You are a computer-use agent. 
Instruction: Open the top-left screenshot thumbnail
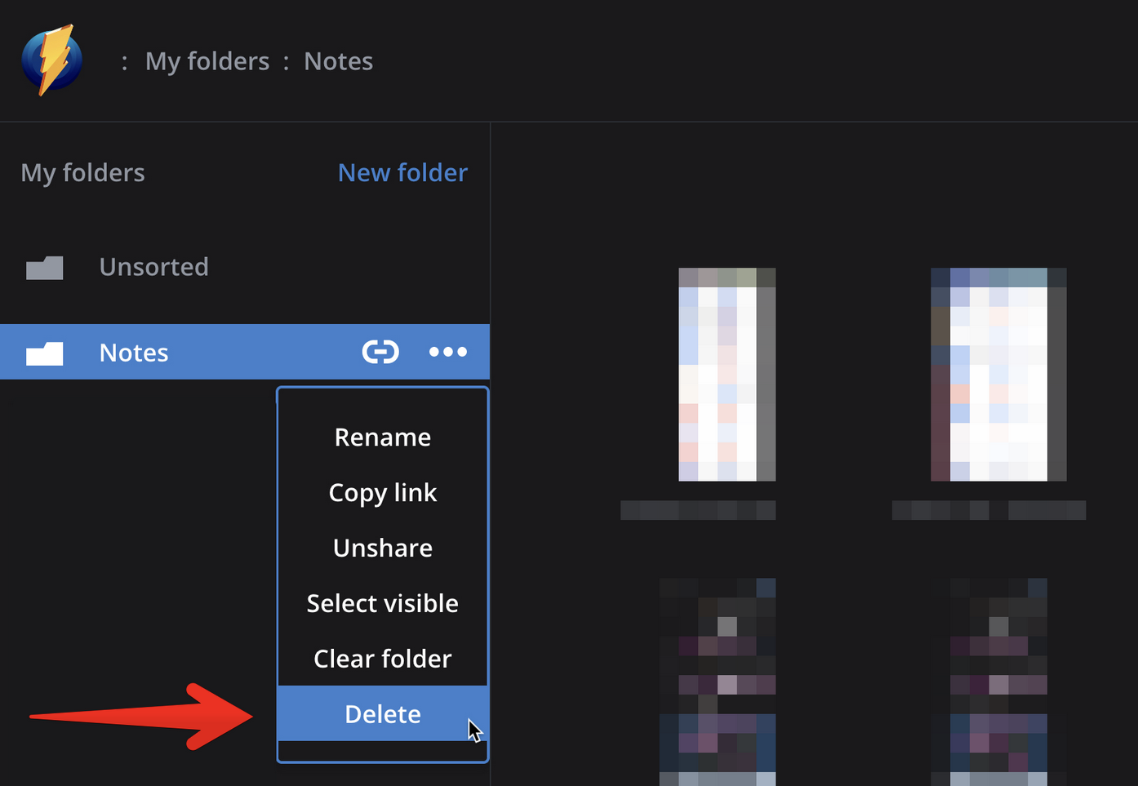(727, 374)
